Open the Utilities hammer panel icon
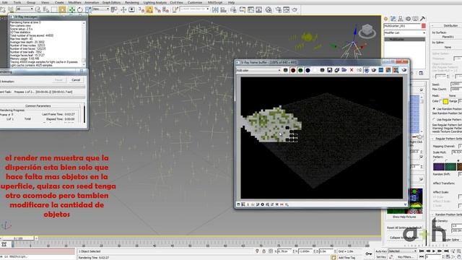This screenshot has width=462, height=260. [x=422, y=19]
